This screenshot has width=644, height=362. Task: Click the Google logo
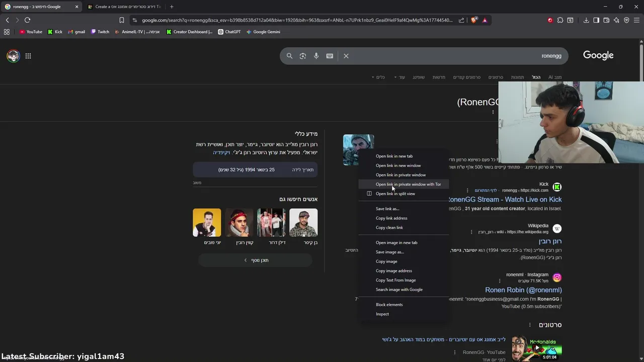point(598,55)
